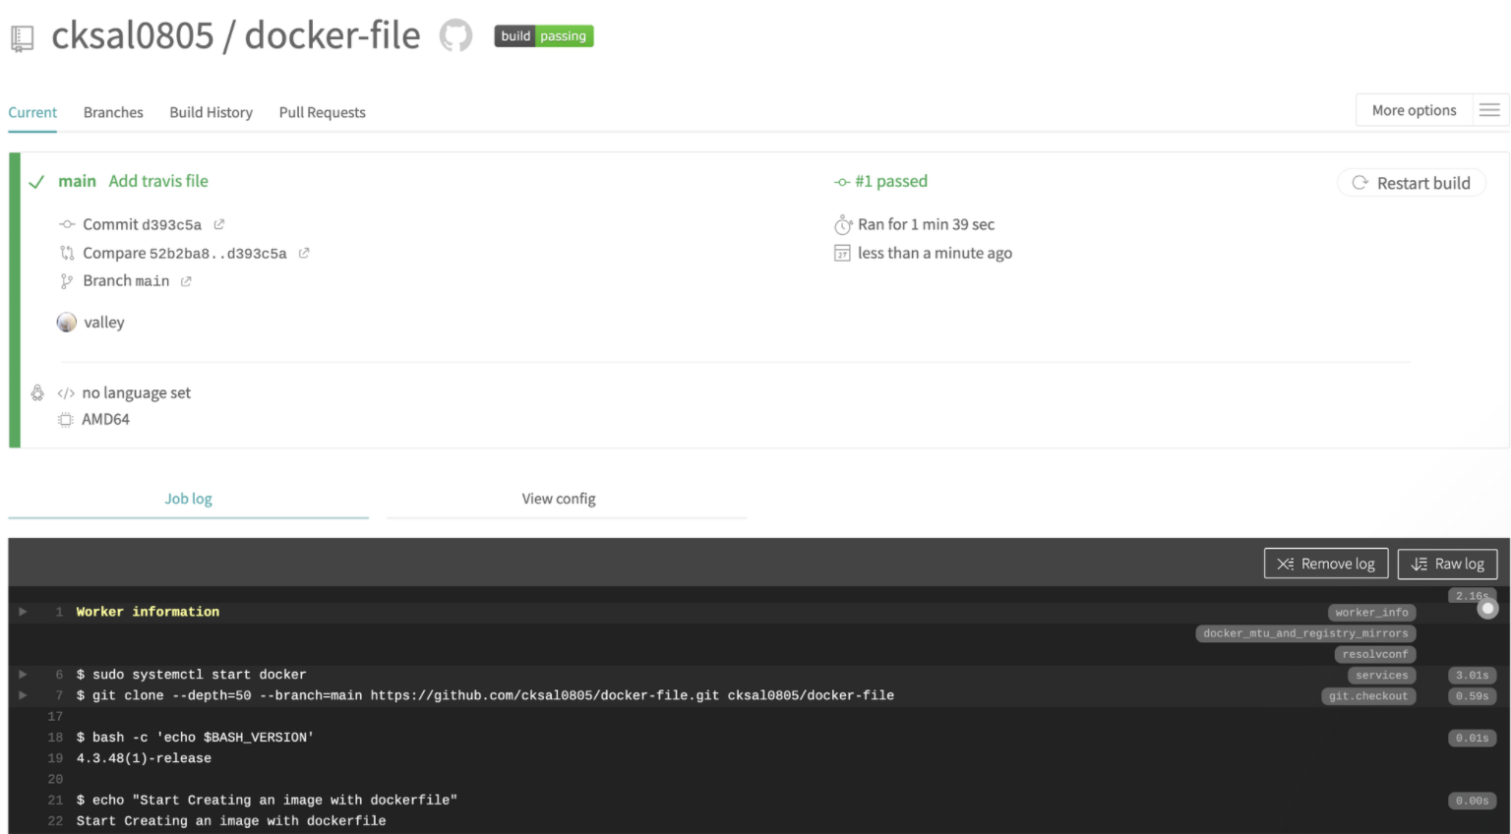
Task: Click the services log tag
Action: (1381, 676)
